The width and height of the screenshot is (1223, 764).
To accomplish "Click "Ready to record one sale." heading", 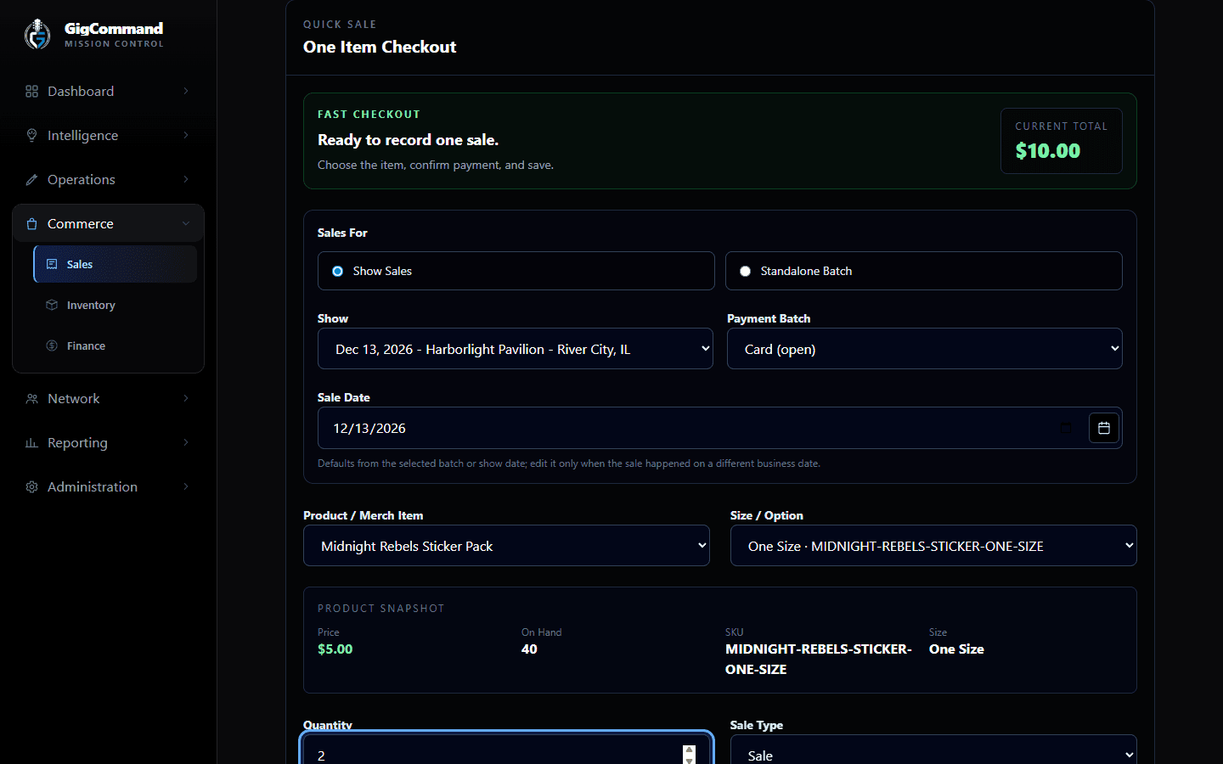I will (409, 140).
